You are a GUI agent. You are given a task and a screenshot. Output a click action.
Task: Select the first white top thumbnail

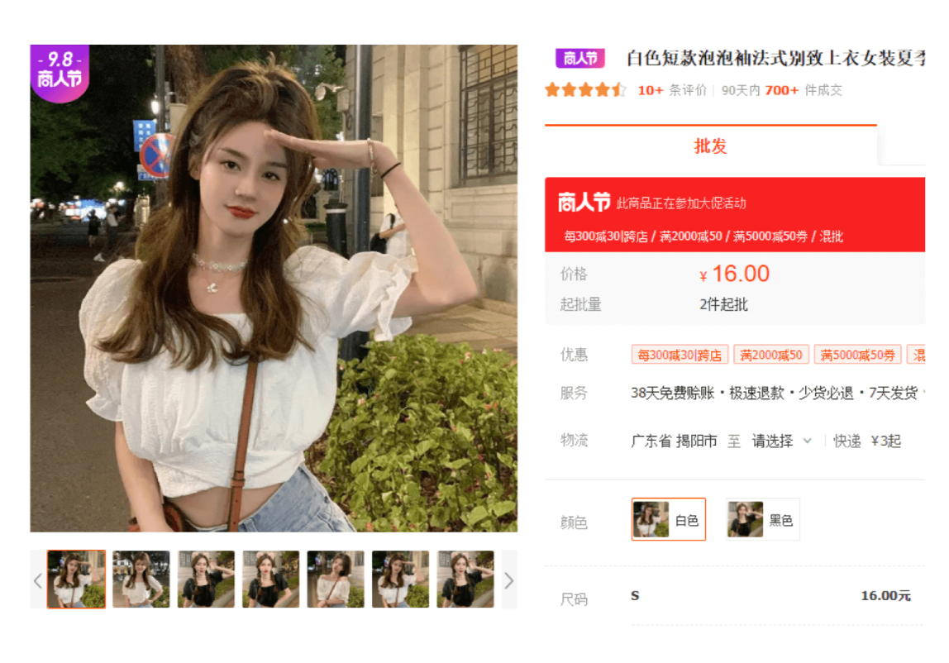(x=76, y=580)
